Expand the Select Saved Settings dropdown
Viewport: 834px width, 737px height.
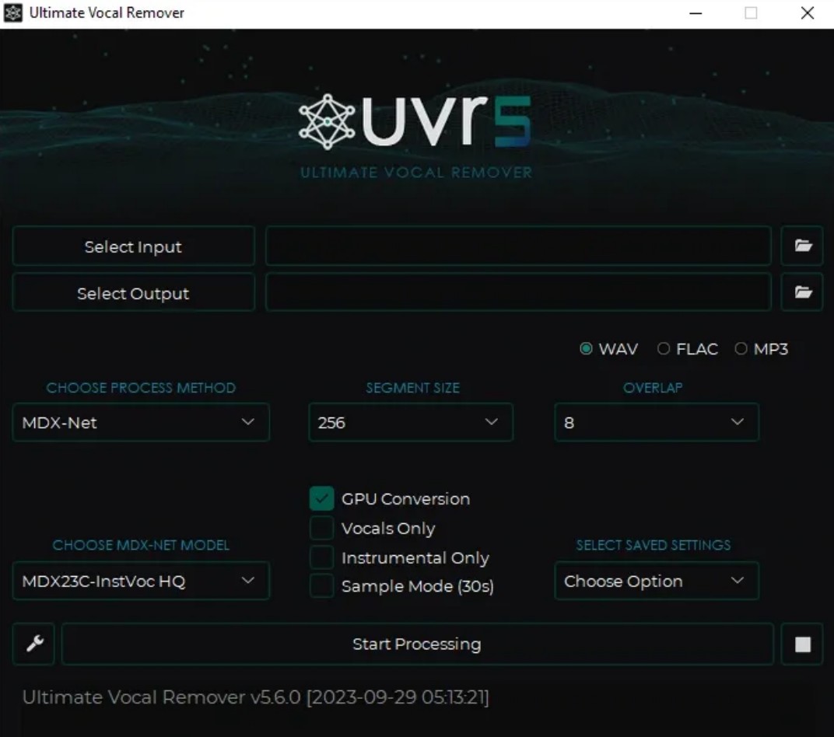point(656,581)
